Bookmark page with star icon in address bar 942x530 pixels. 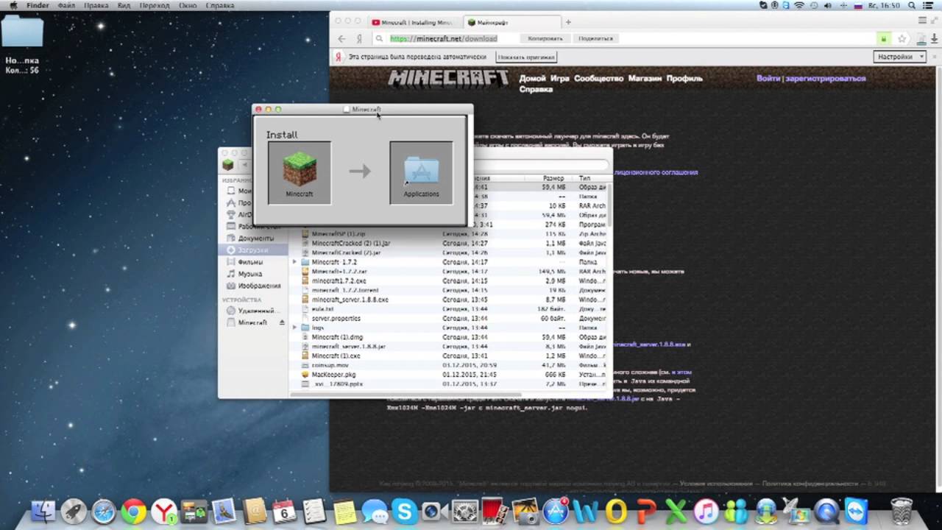click(902, 38)
